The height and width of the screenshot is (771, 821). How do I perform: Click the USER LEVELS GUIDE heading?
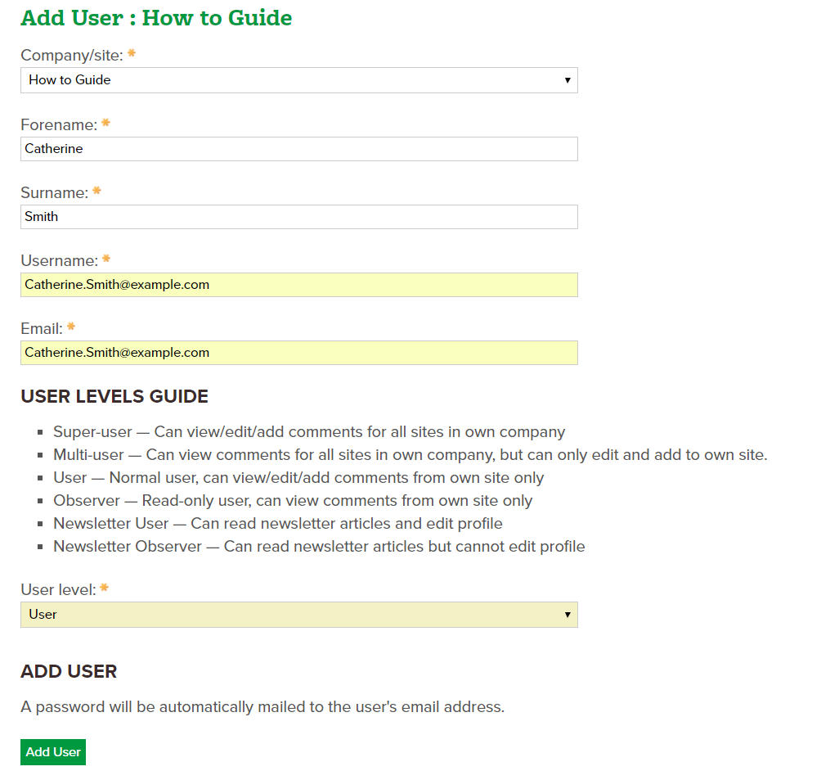click(x=114, y=396)
